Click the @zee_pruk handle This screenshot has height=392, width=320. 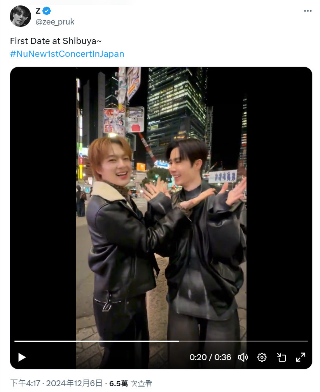55,22
